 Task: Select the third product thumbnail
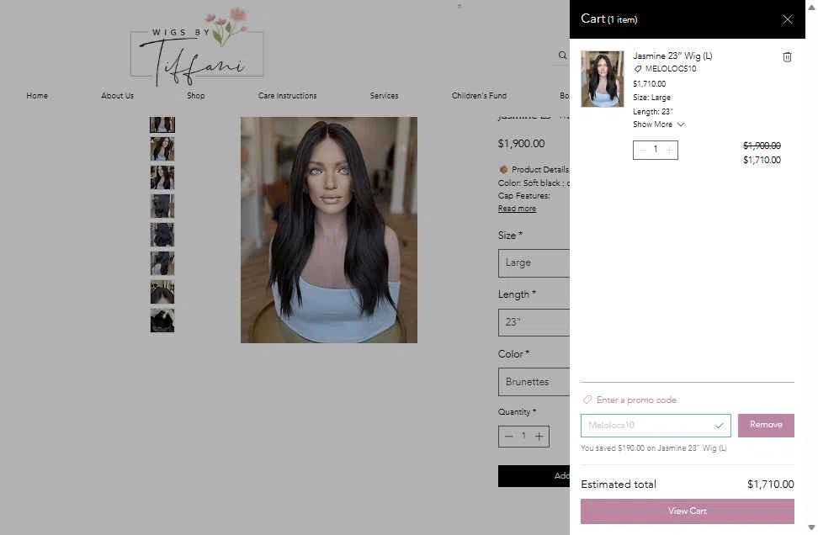click(x=162, y=177)
